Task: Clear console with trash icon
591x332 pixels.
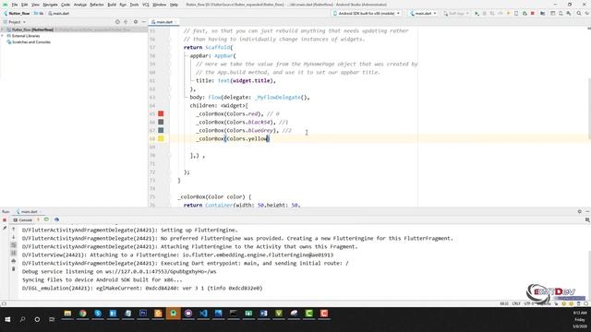Action: 14,269
